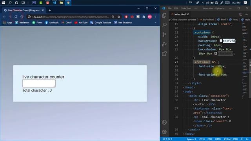
Task: Click the Chrome address bar URL
Action: point(71,17)
